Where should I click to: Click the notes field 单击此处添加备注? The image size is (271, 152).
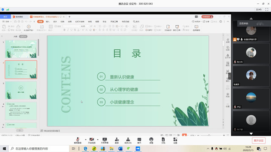point(52,131)
